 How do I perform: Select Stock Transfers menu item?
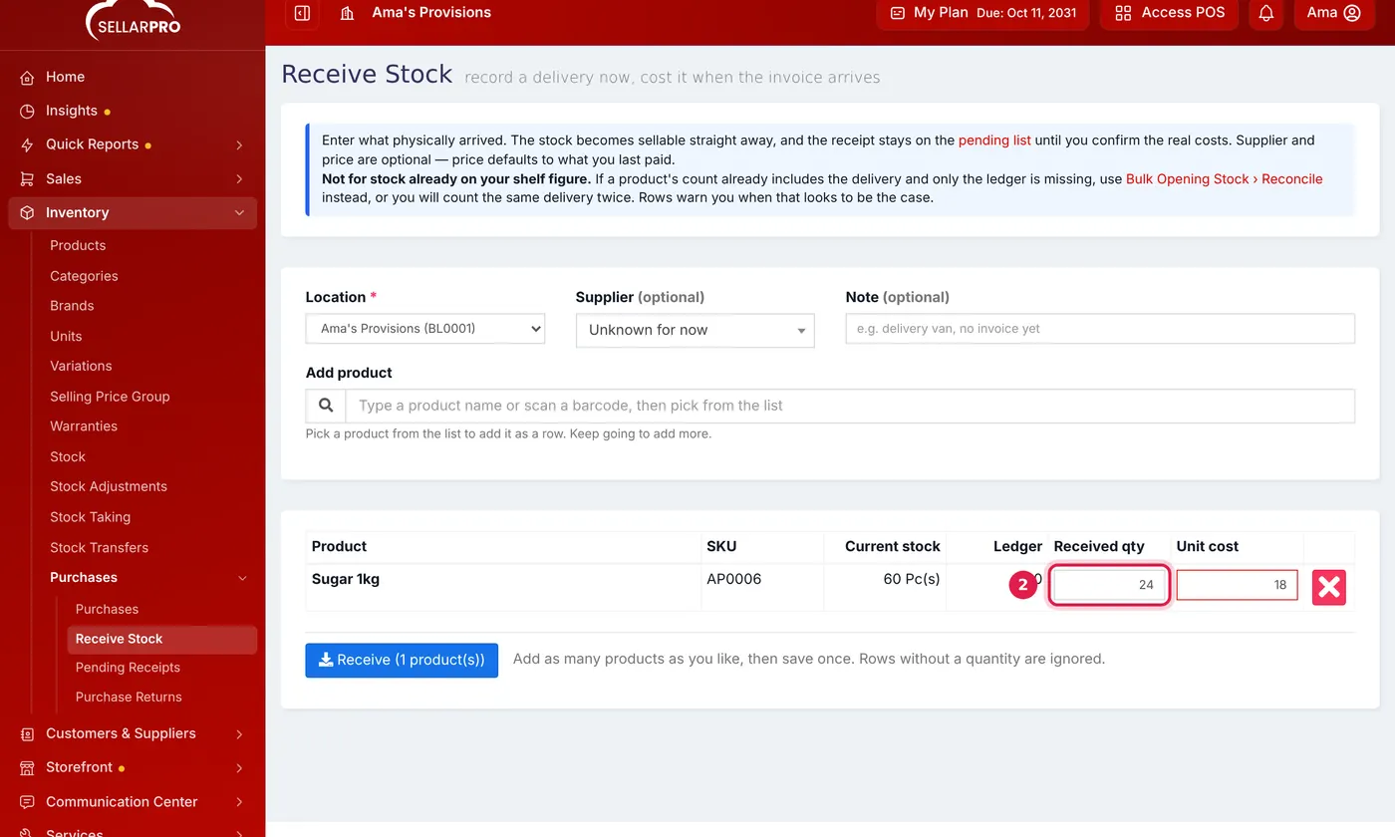click(x=99, y=547)
